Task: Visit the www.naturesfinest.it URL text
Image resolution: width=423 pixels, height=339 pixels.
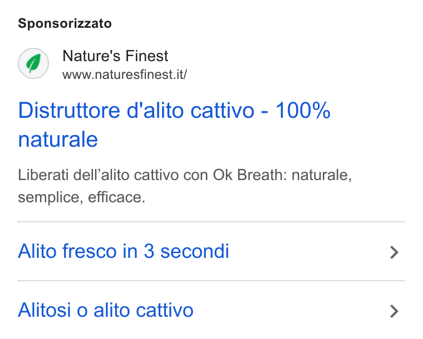Action: [125, 74]
